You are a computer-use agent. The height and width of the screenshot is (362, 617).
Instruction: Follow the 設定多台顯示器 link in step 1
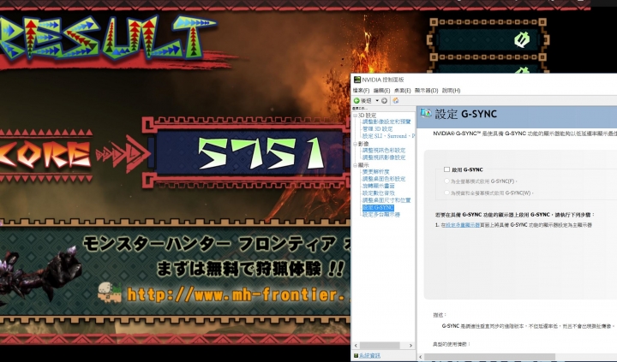pos(463,225)
